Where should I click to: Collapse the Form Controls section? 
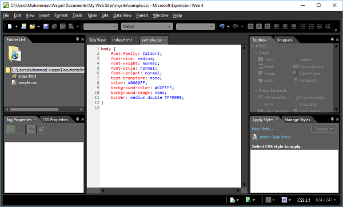coord(256,90)
